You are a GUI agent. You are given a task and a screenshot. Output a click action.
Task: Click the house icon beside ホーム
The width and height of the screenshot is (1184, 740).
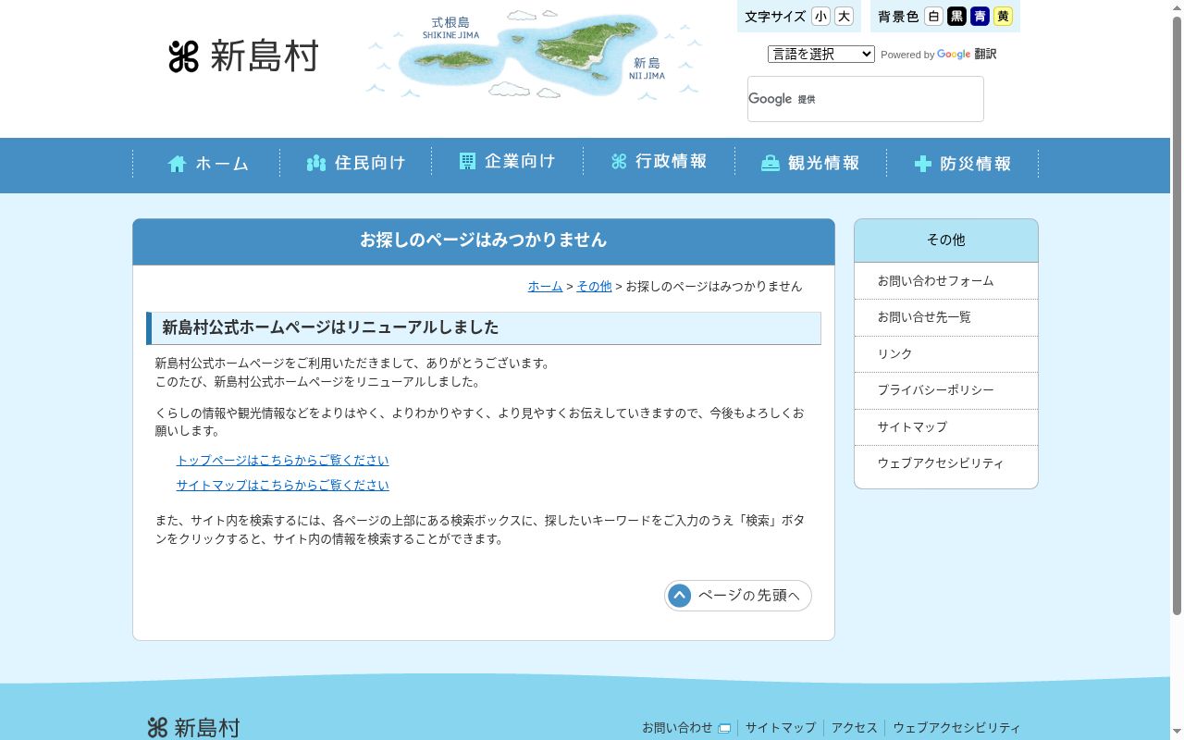pos(178,164)
